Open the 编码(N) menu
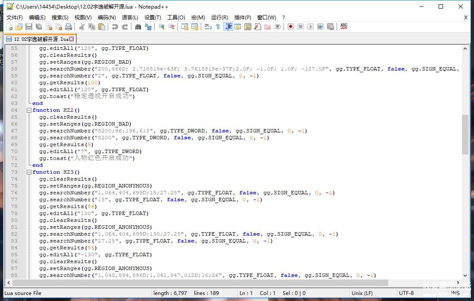The width and height of the screenshot is (474, 301). 107,18
